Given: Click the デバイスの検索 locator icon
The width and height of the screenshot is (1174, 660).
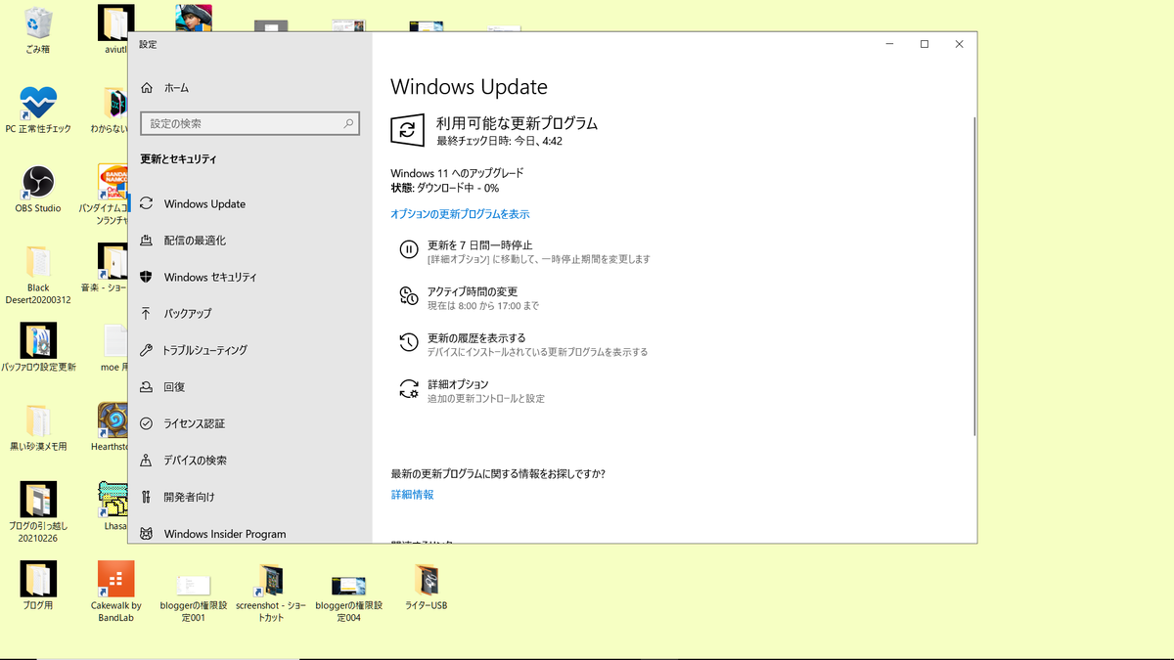Looking at the screenshot, I should [147, 461].
